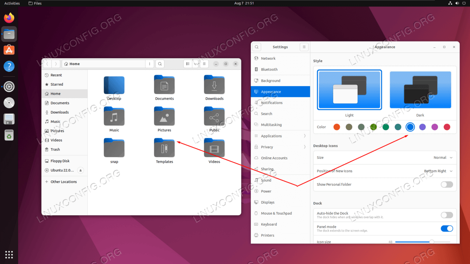
Task: Click the search icon in Files toolbar
Action: tap(160, 64)
